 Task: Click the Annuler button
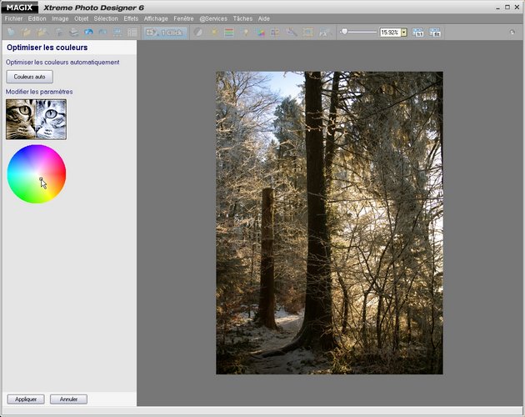68,399
